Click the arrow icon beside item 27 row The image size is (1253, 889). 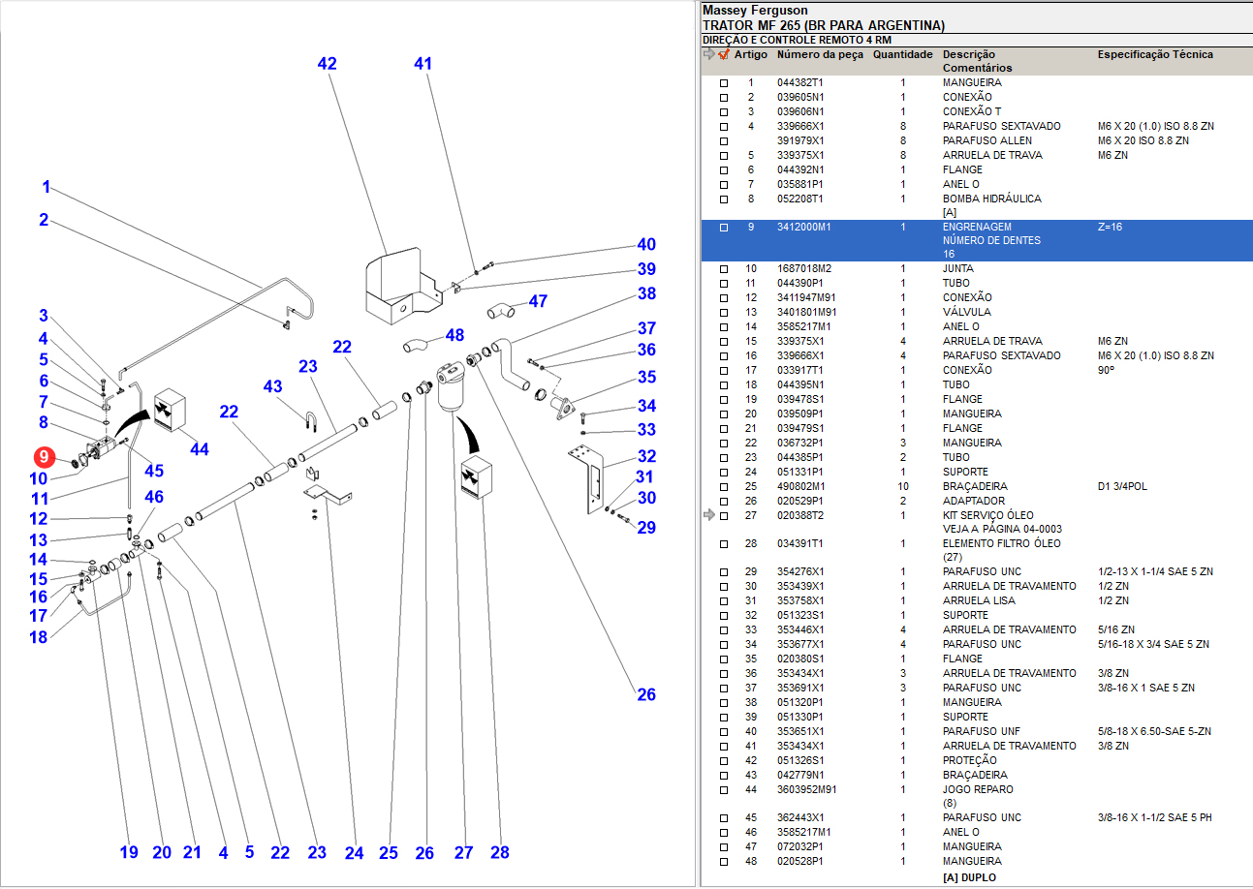pos(709,515)
